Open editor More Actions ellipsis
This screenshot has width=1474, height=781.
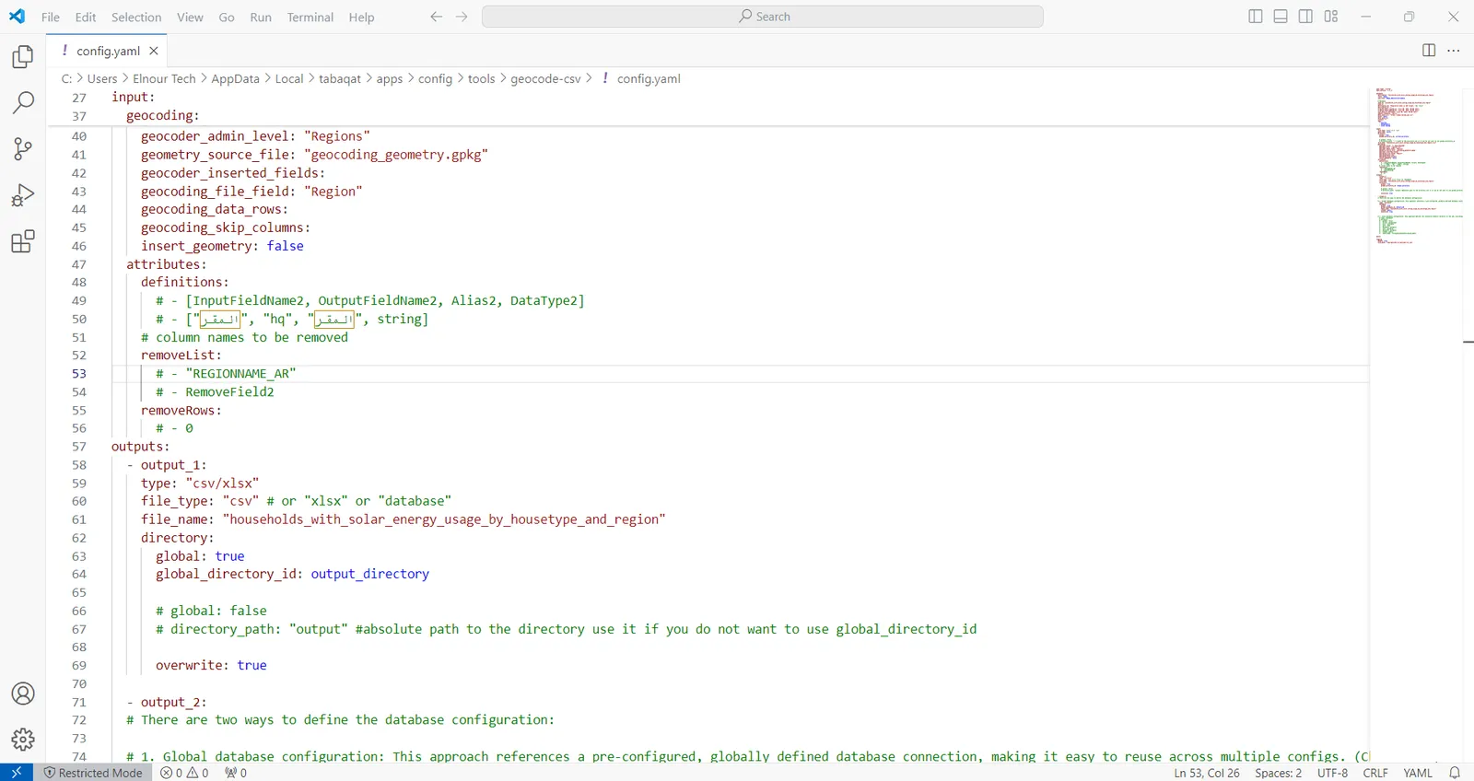tap(1454, 51)
